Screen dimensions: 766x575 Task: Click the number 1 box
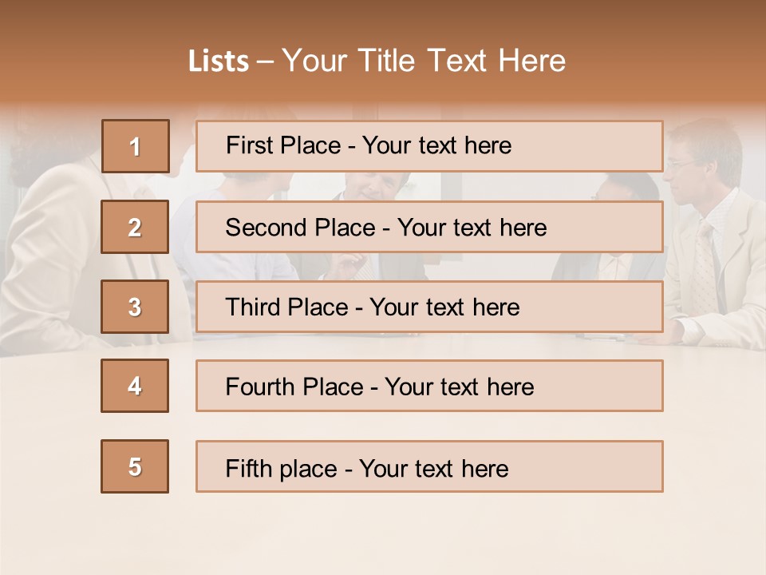[x=135, y=146]
